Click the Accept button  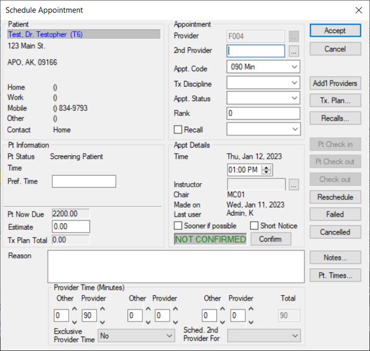point(336,31)
